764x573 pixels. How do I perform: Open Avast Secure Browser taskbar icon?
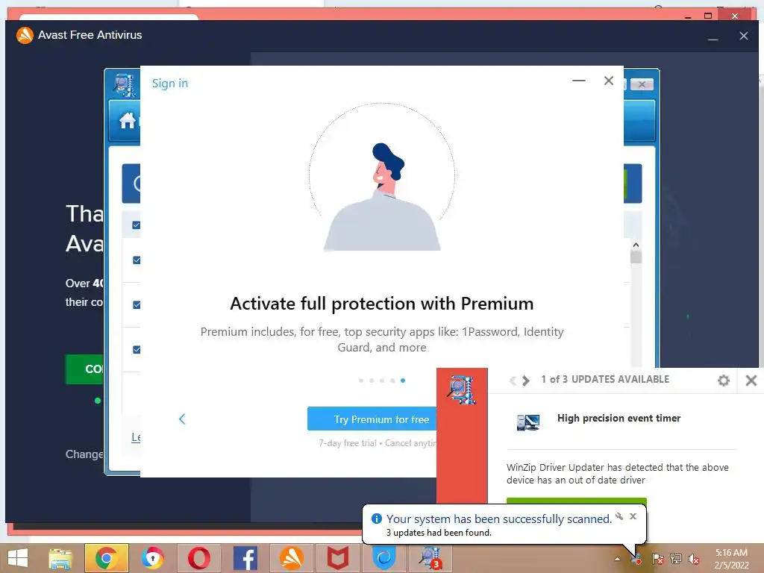pos(152,558)
